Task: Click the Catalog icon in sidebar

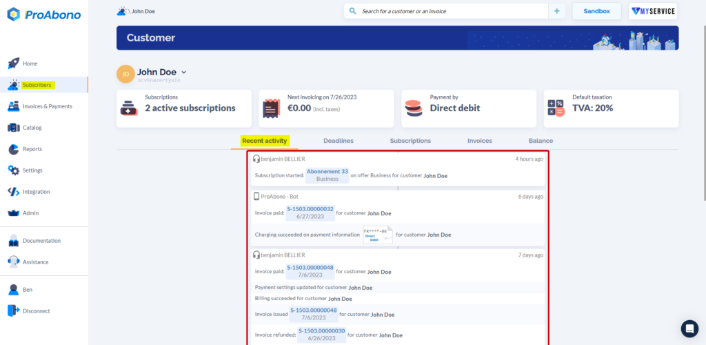Action: 14,128
